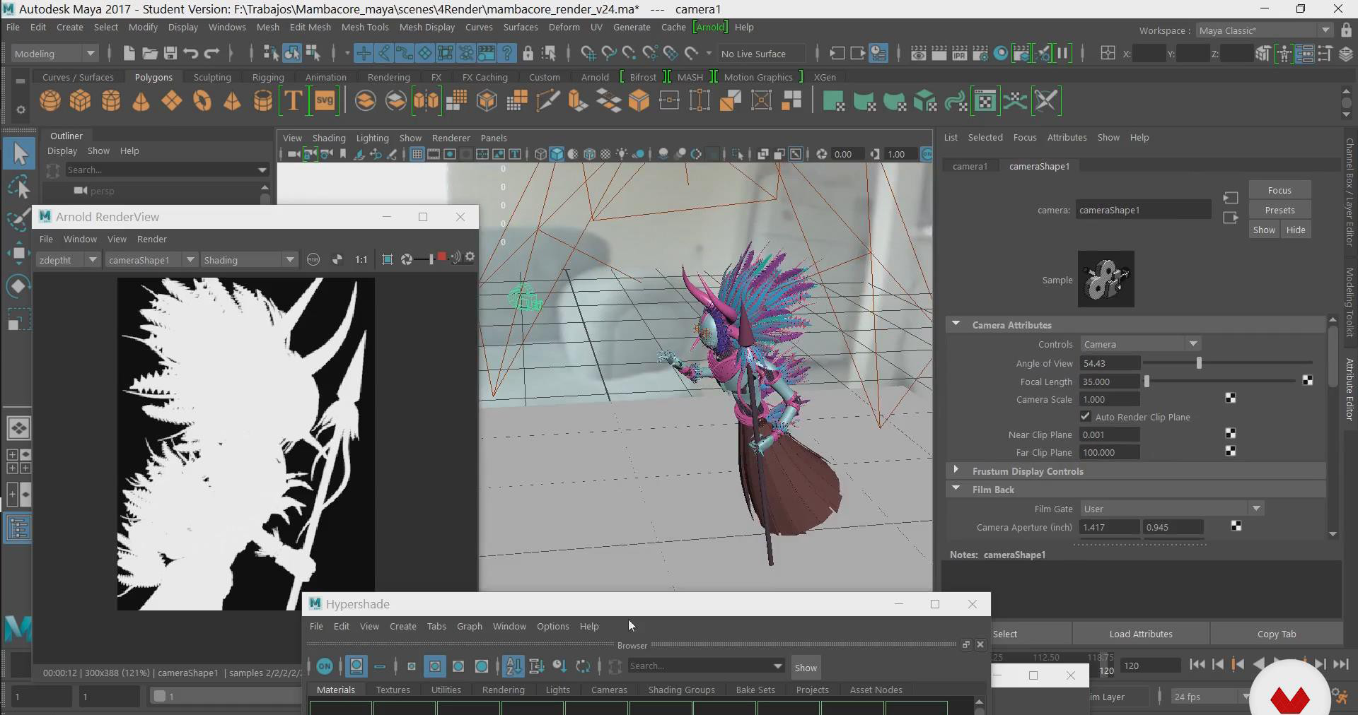This screenshot has width=1358, height=715.
Task: Open the Hypershade Textures tab
Action: [x=393, y=690]
